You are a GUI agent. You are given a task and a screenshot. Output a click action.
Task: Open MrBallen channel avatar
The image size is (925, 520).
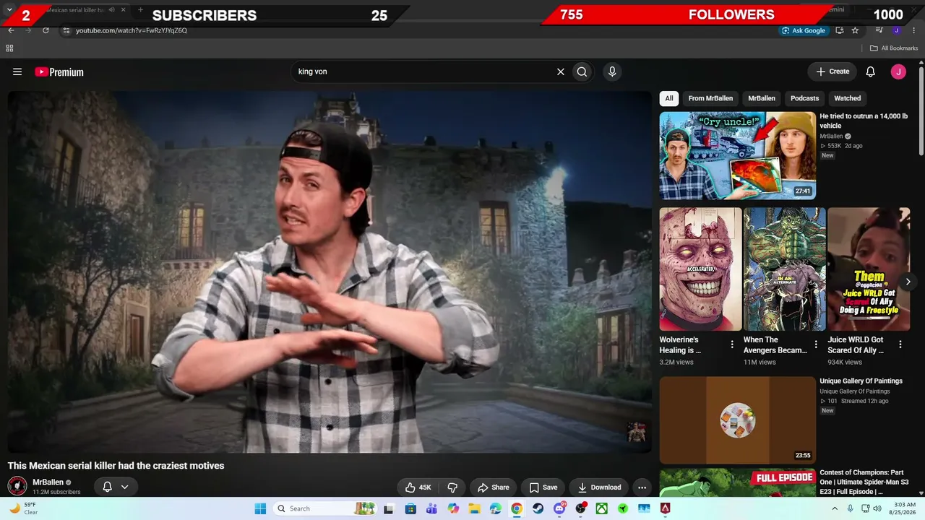[17, 486]
